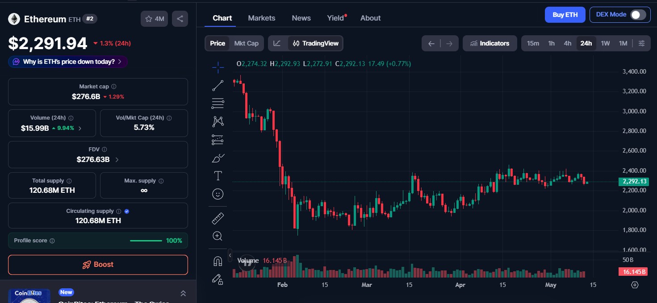
Task: Select the crosshair cursor tool
Action: click(218, 67)
